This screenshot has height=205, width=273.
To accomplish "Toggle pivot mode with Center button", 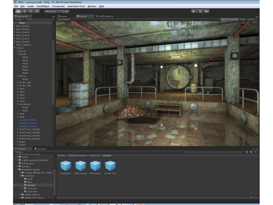I will (51, 12).
